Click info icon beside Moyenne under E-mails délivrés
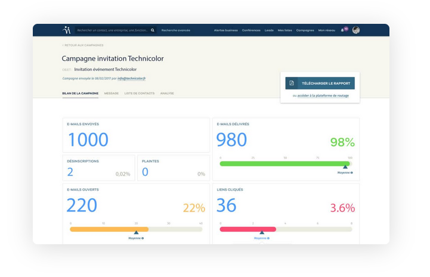This screenshot has width=430, height=277. (x=351, y=173)
